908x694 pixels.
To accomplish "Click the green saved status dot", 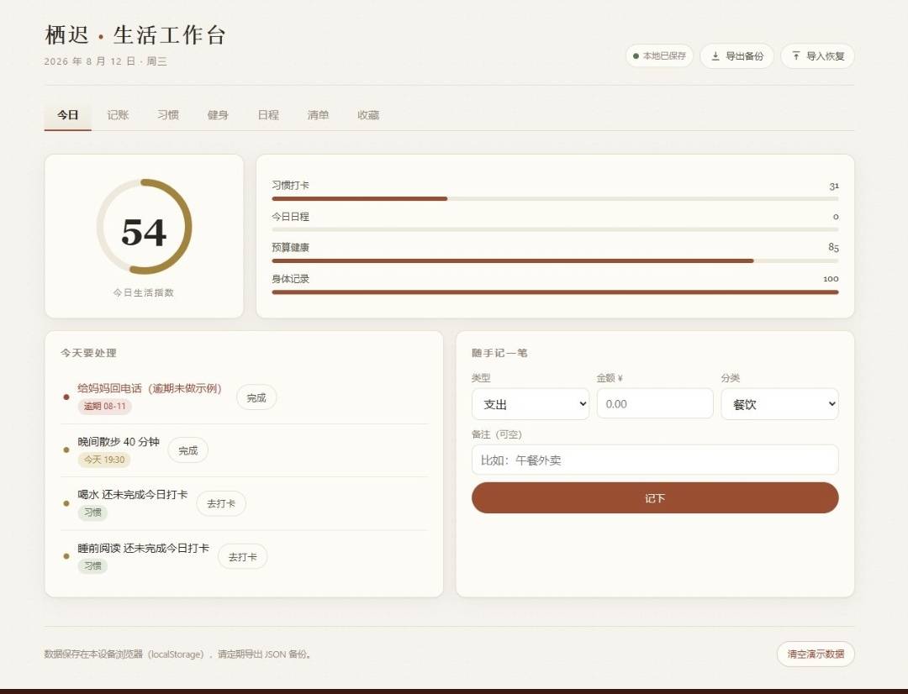I will click(636, 56).
